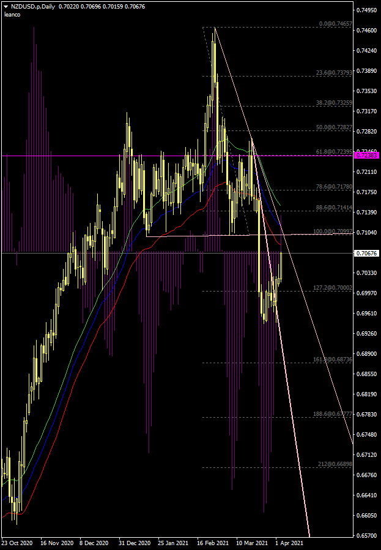Viewport: 381px width, 550px height.
Task: Select the 0.0@0.74657 Fibonacci level label
Action: (x=336, y=23)
